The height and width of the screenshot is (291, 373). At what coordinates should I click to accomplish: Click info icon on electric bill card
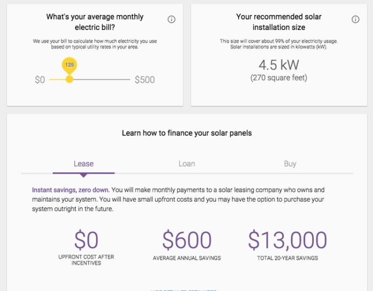[172, 20]
